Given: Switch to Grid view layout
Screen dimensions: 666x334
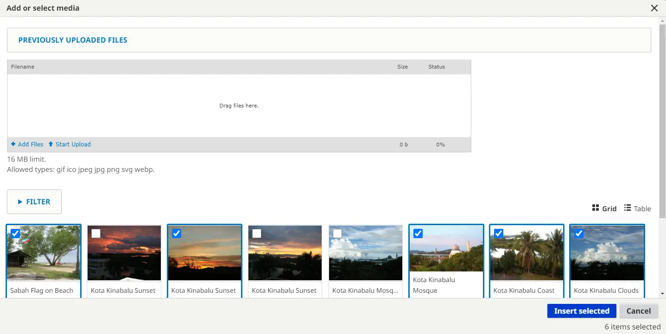Looking at the screenshot, I should click(604, 208).
